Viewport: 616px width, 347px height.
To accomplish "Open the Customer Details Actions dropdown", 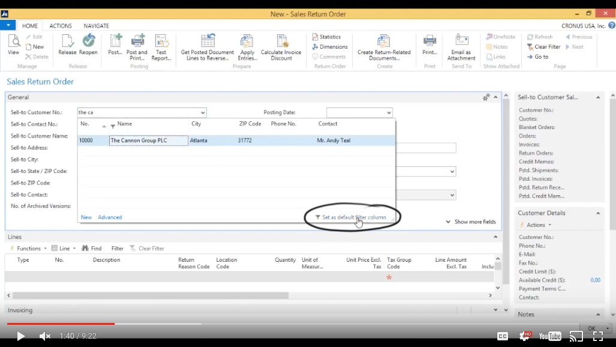I will click(x=536, y=225).
